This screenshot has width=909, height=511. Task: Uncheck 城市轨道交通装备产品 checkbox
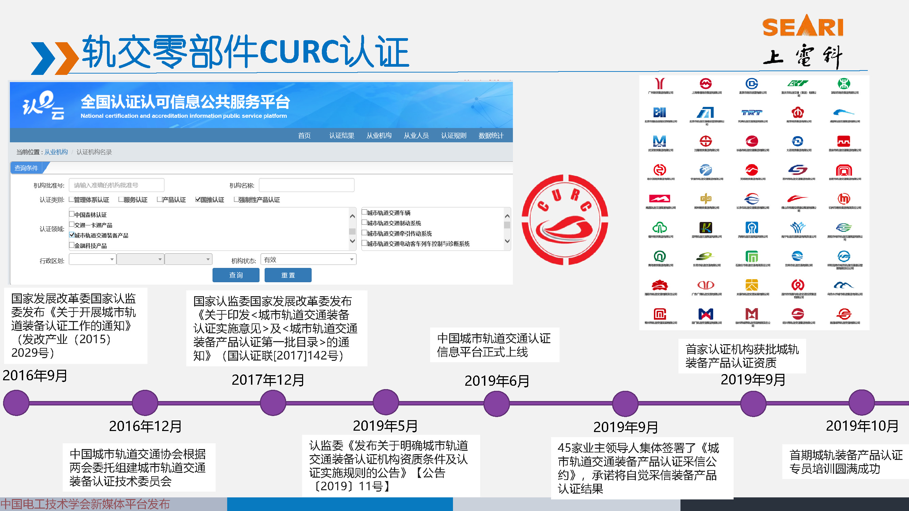[72, 235]
